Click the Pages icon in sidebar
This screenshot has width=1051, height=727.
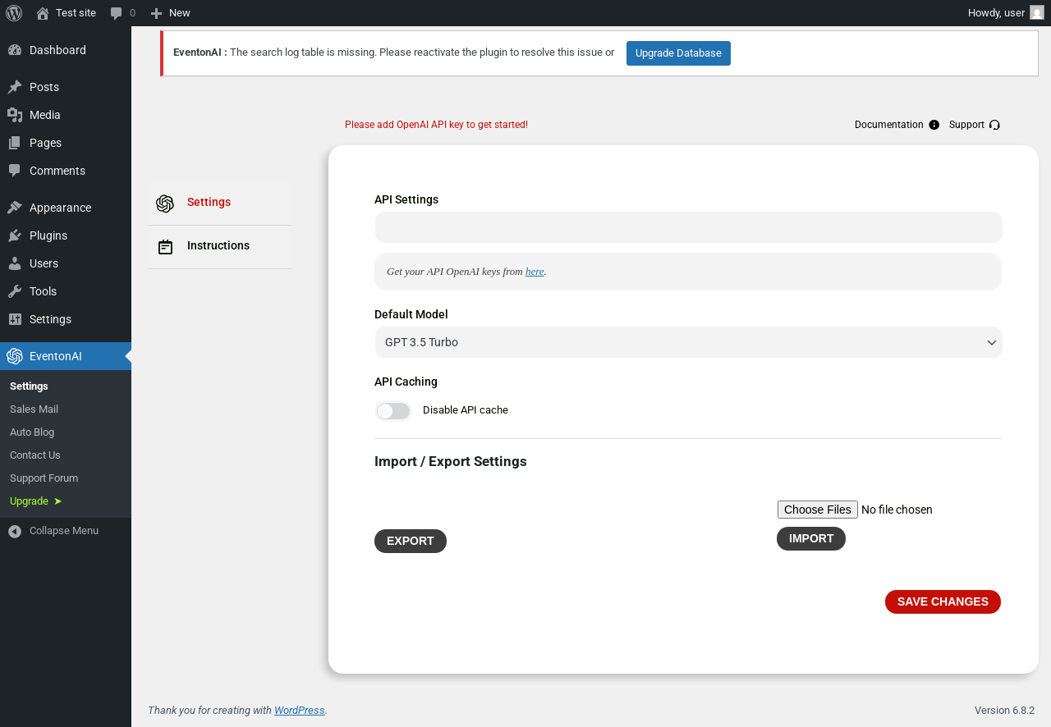click(x=15, y=143)
